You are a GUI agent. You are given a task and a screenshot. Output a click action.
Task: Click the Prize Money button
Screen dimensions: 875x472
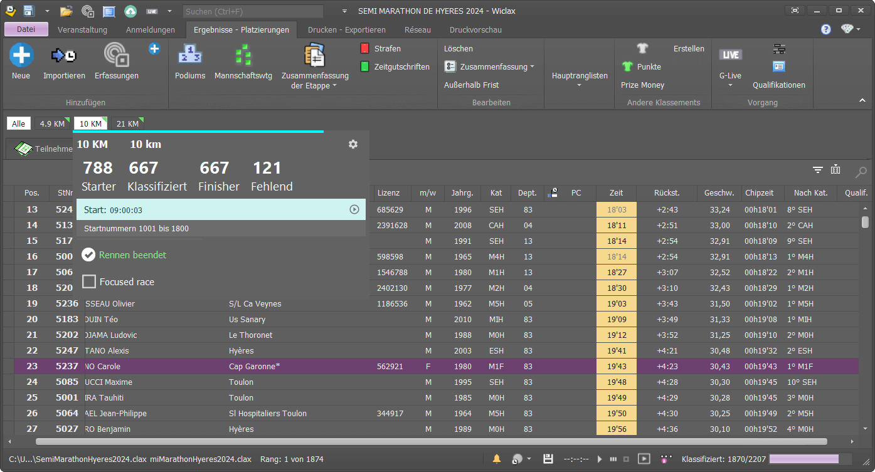(x=642, y=85)
